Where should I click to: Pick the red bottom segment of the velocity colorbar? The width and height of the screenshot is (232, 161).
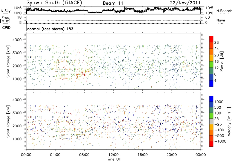point(211,144)
